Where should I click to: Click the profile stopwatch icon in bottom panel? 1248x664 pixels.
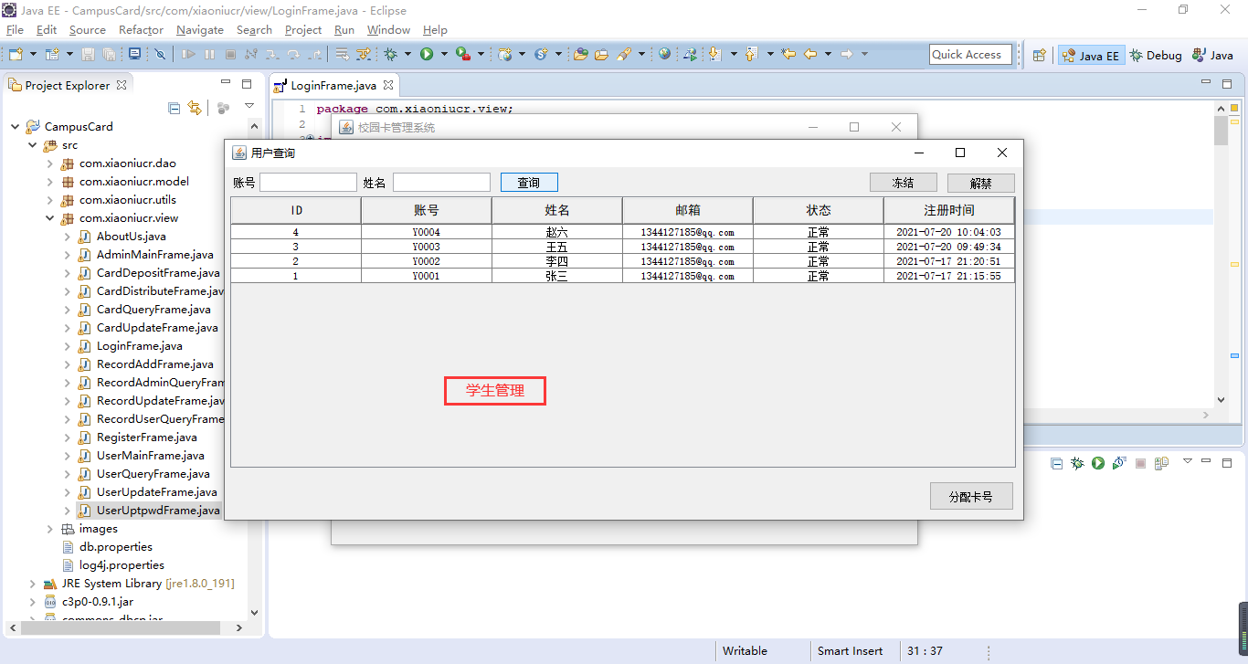point(1119,463)
